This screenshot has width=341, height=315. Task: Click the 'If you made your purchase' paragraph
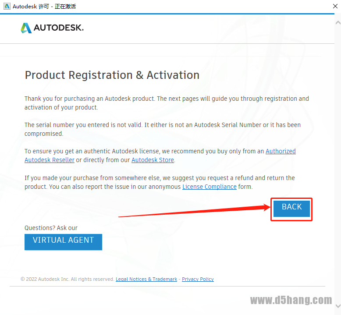(x=160, y=178)
